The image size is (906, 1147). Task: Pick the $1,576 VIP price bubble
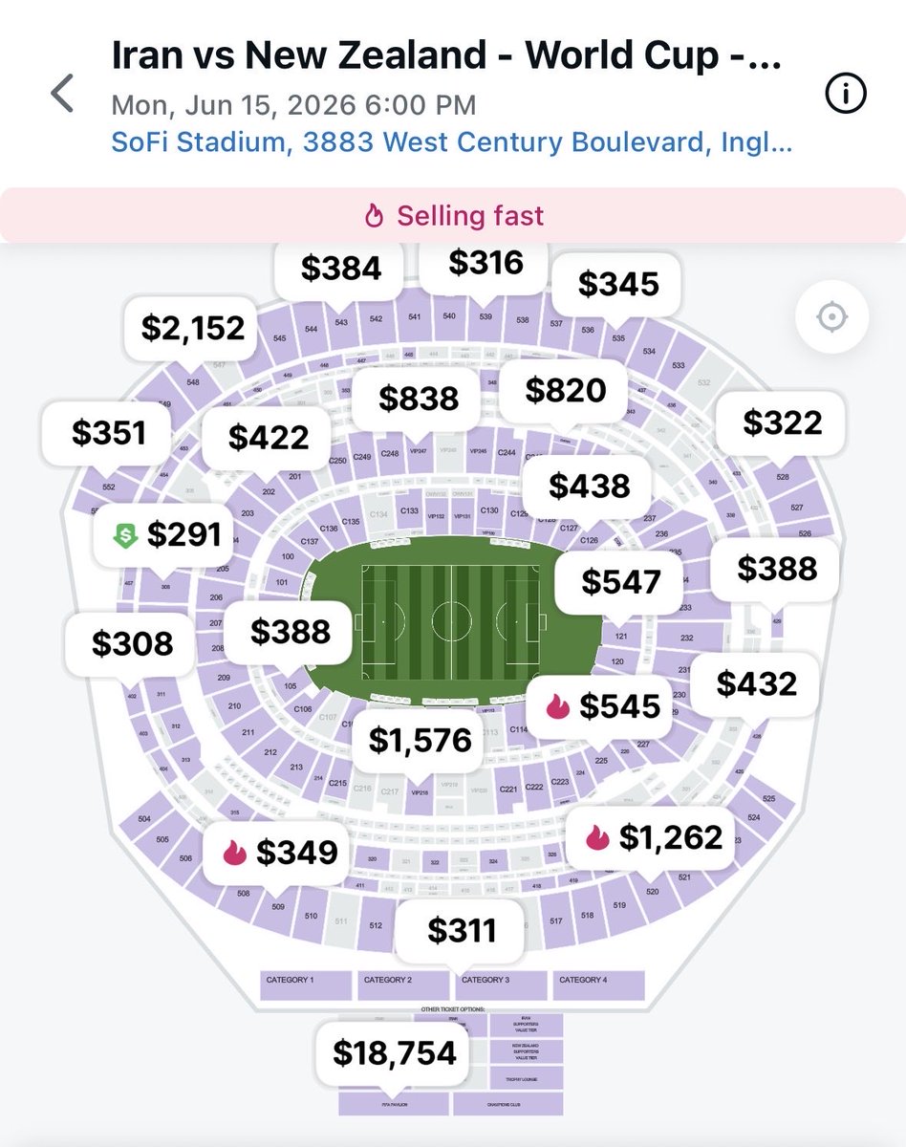coord(421,739)
